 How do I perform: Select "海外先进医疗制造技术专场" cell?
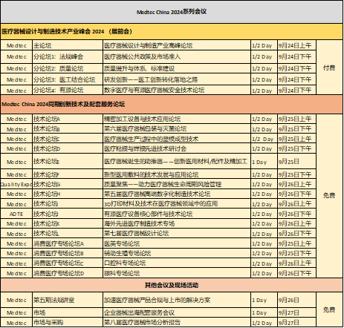click(177, 223)
